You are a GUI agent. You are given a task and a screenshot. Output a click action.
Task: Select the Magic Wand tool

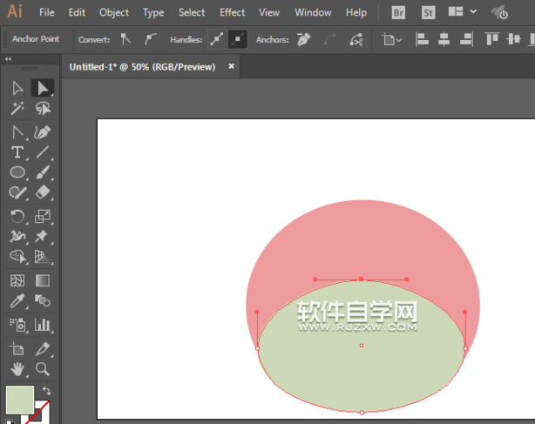coord(17,109)
